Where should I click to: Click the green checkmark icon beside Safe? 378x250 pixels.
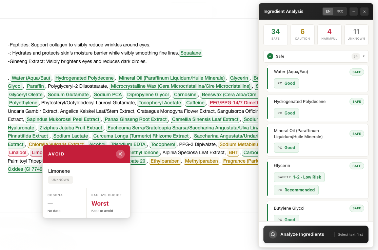270,56
